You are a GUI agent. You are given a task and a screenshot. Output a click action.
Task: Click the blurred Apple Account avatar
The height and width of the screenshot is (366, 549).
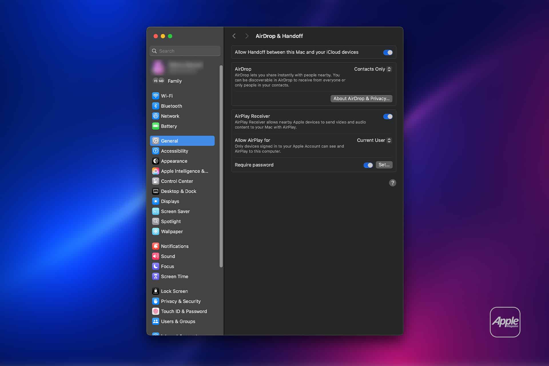point(158,67)
